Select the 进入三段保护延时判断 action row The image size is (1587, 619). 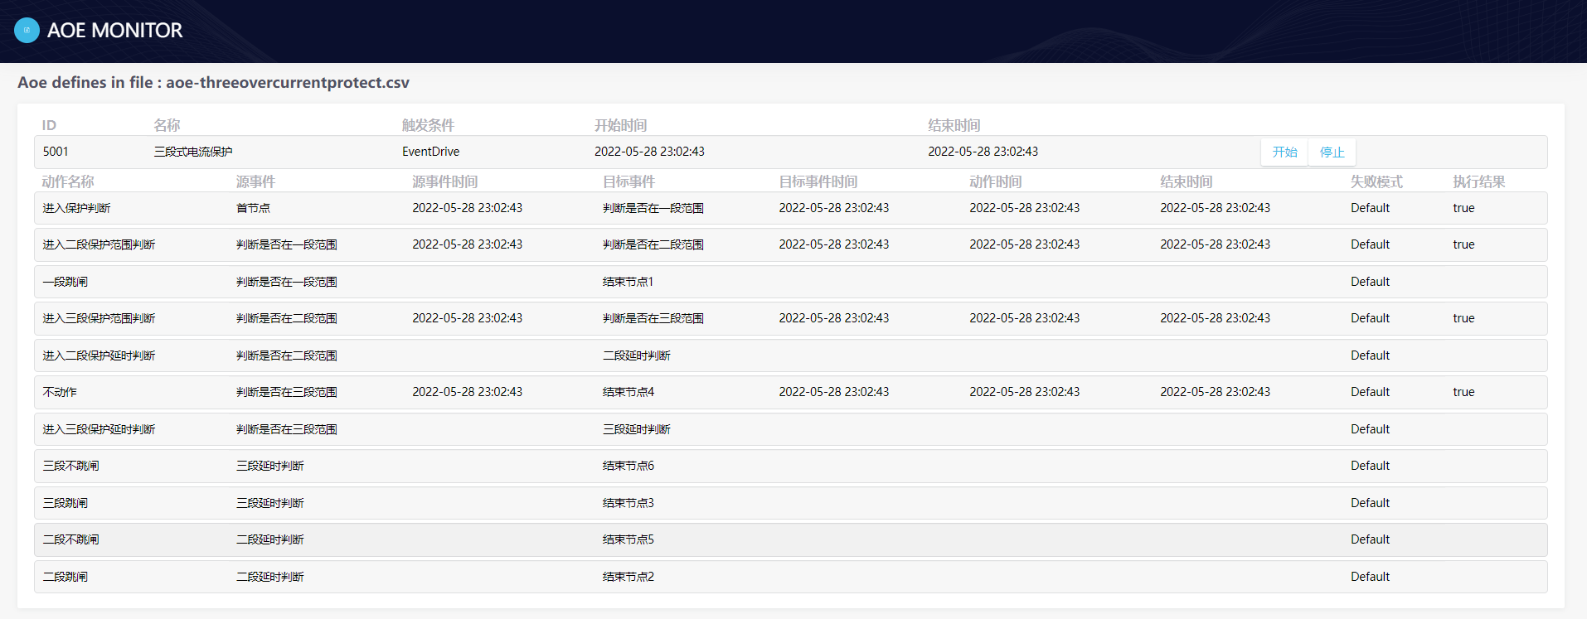point(790,429)
